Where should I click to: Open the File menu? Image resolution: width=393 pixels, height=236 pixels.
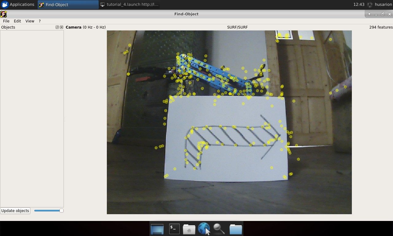(6, 21)
